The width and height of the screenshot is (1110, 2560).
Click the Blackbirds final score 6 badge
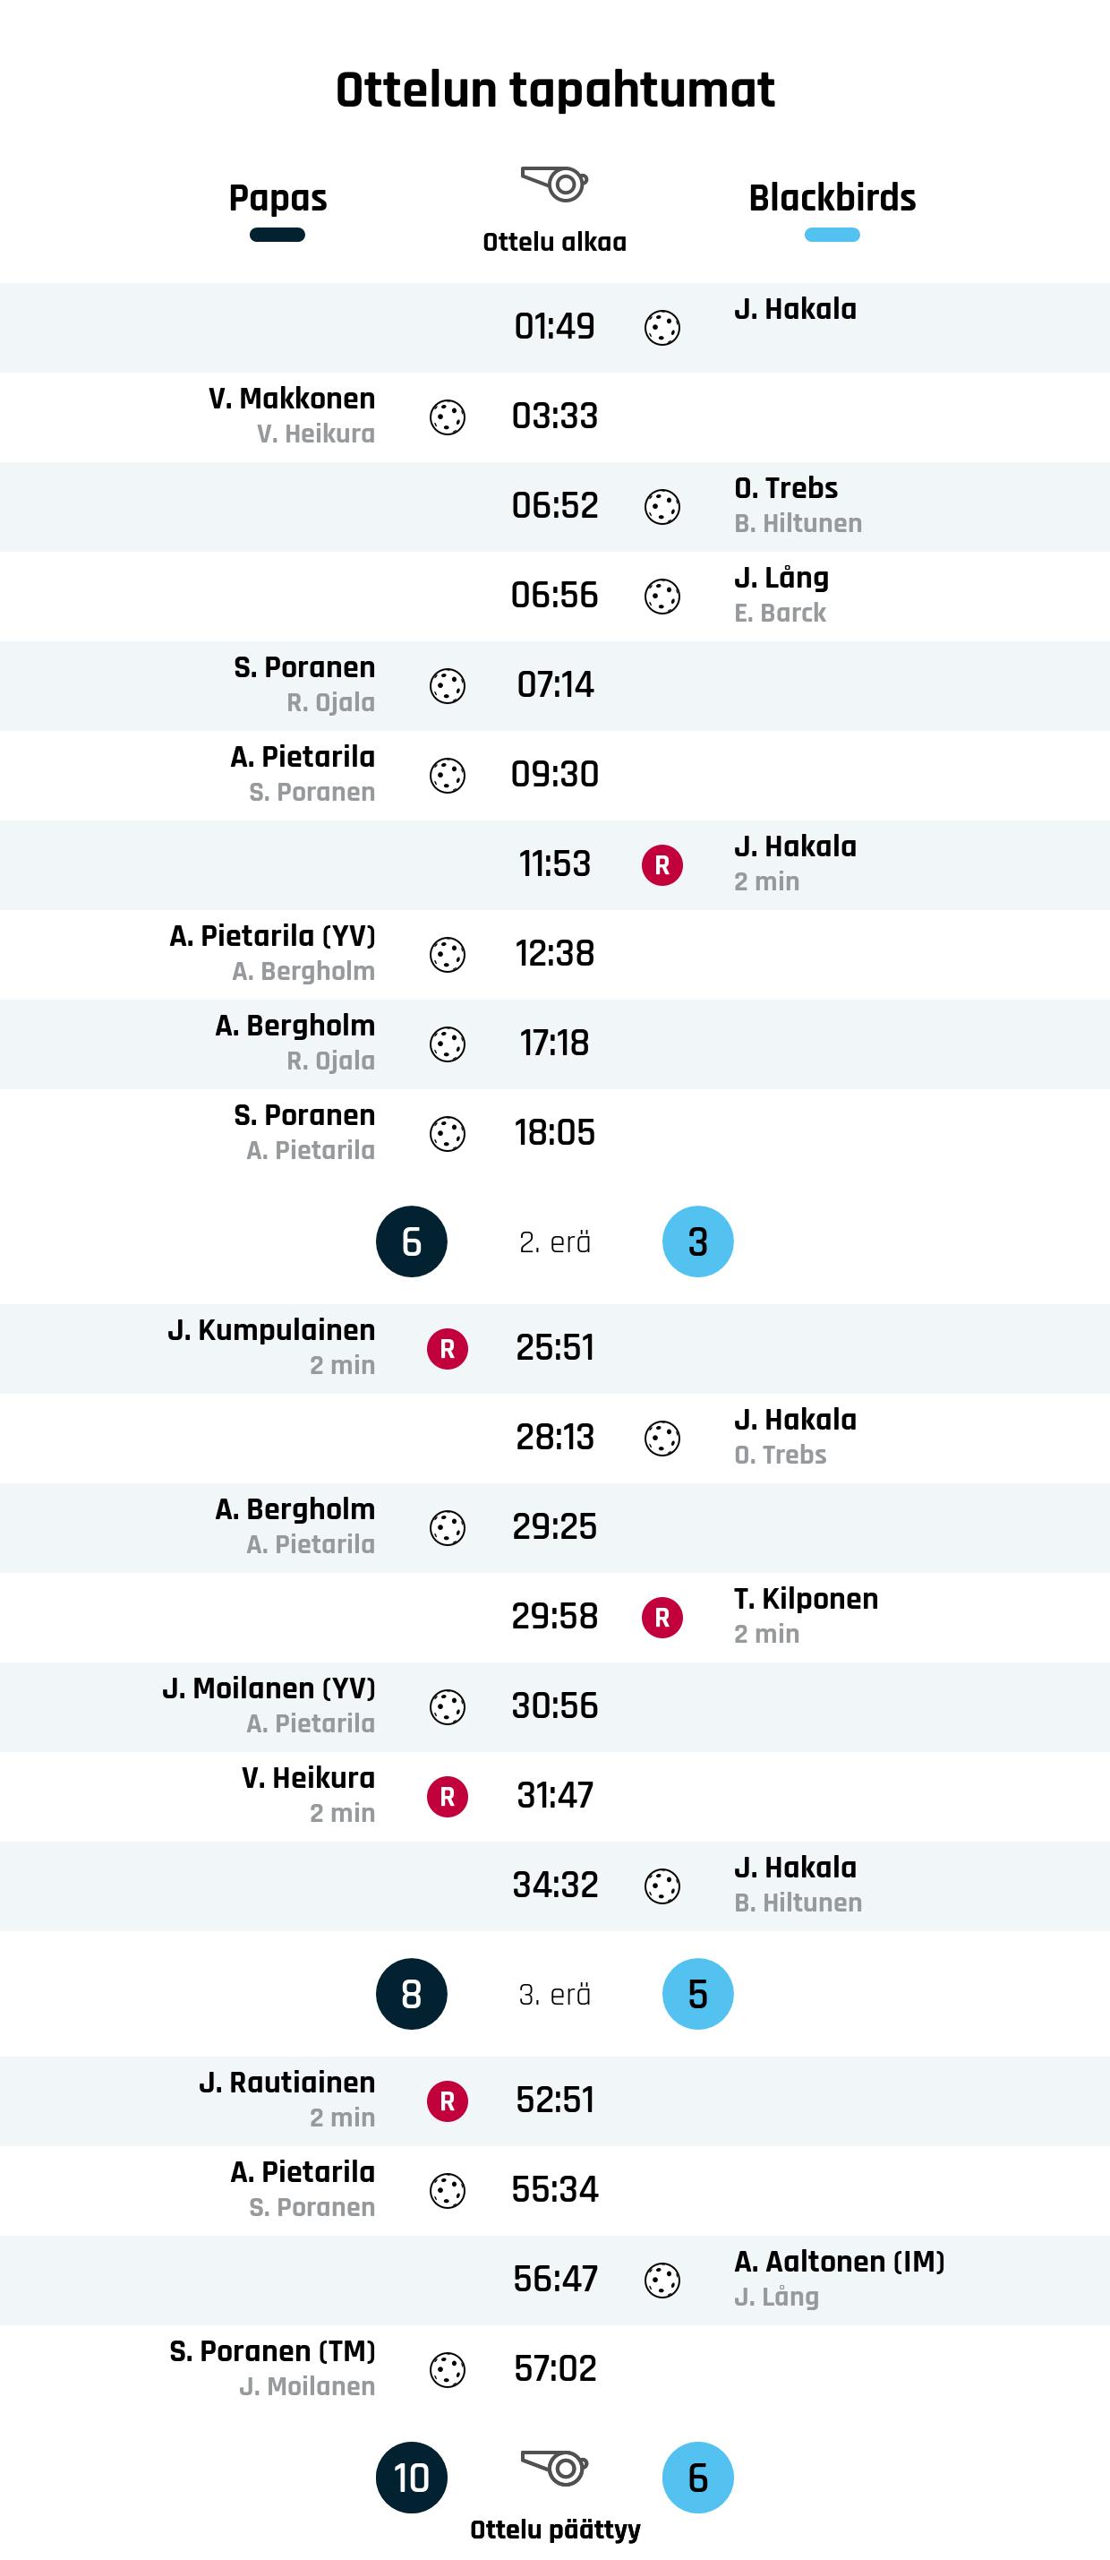pos(698,2478)
